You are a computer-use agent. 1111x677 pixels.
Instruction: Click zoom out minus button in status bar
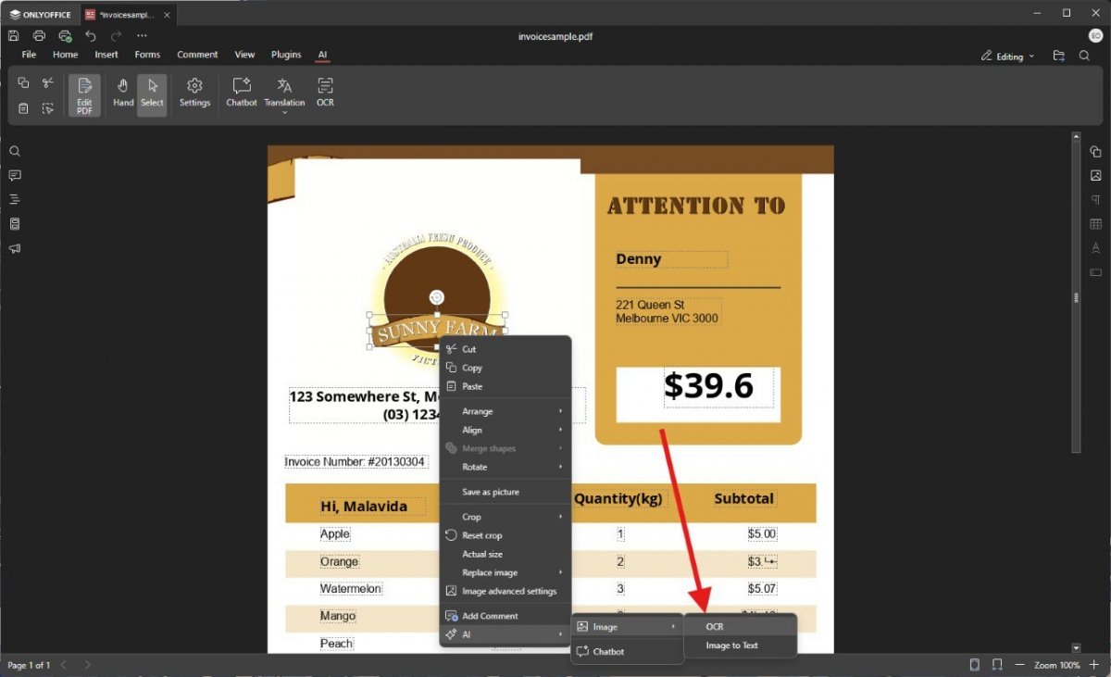click(x=1019, y=665)
